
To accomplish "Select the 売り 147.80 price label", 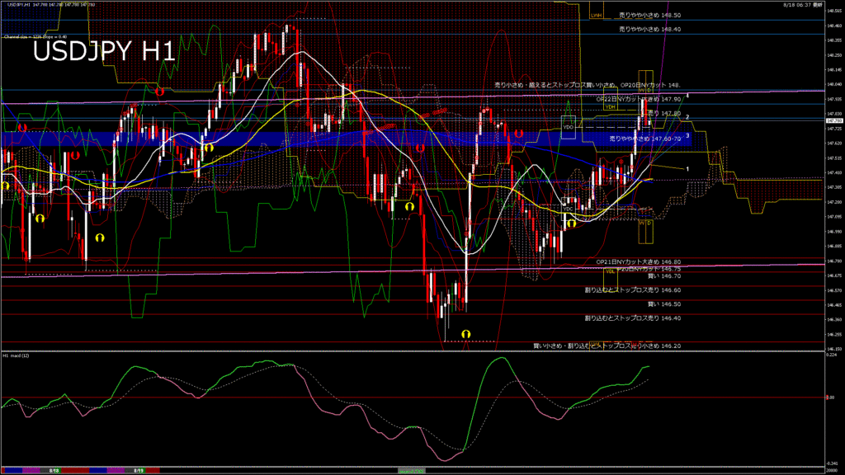I will [x=663, y=113].
